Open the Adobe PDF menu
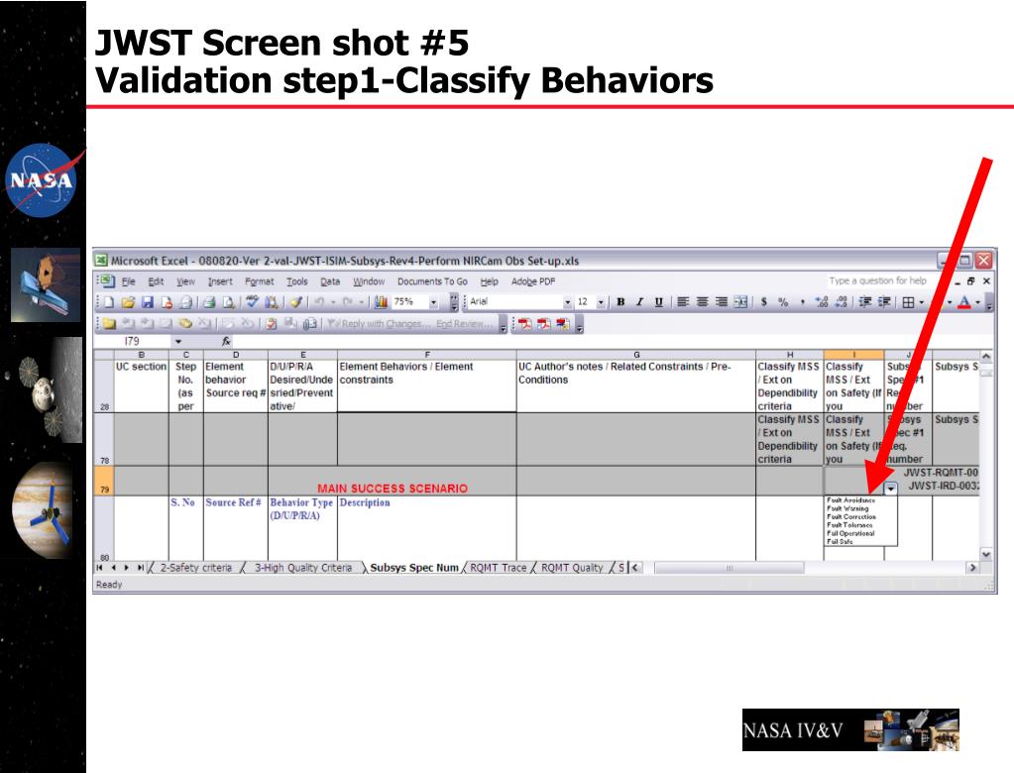This screenshot has width=1014, height=773. (x=533, y=281)
